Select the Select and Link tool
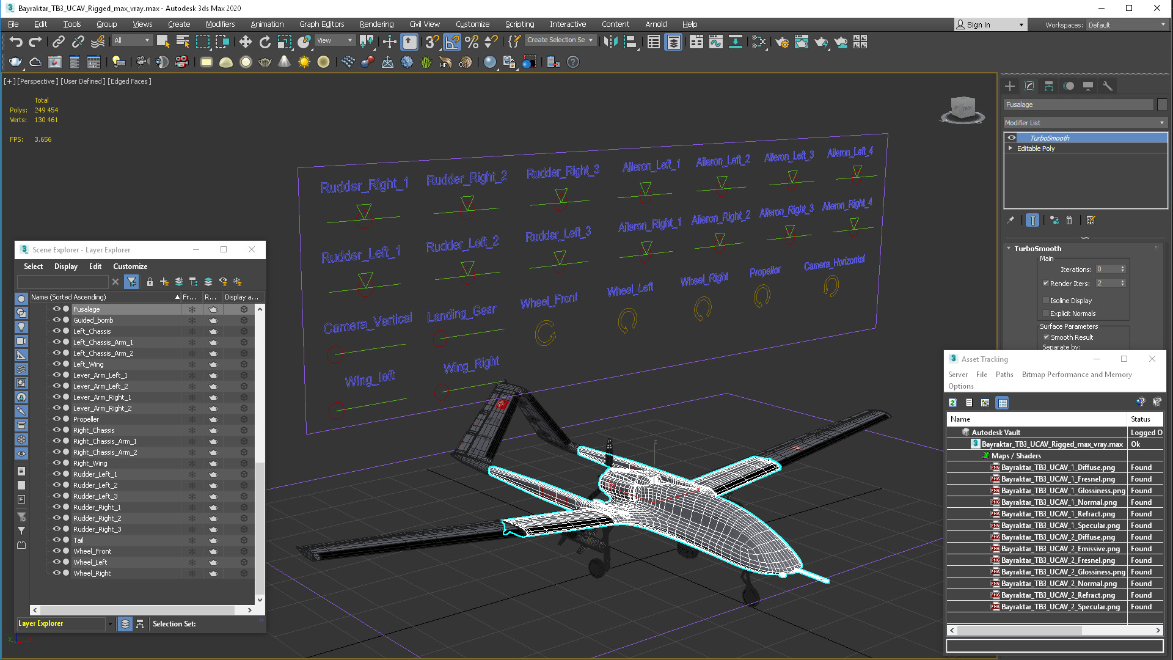Image resolution: width=1173 pixels, height=660 pixels. click(58, 42)
